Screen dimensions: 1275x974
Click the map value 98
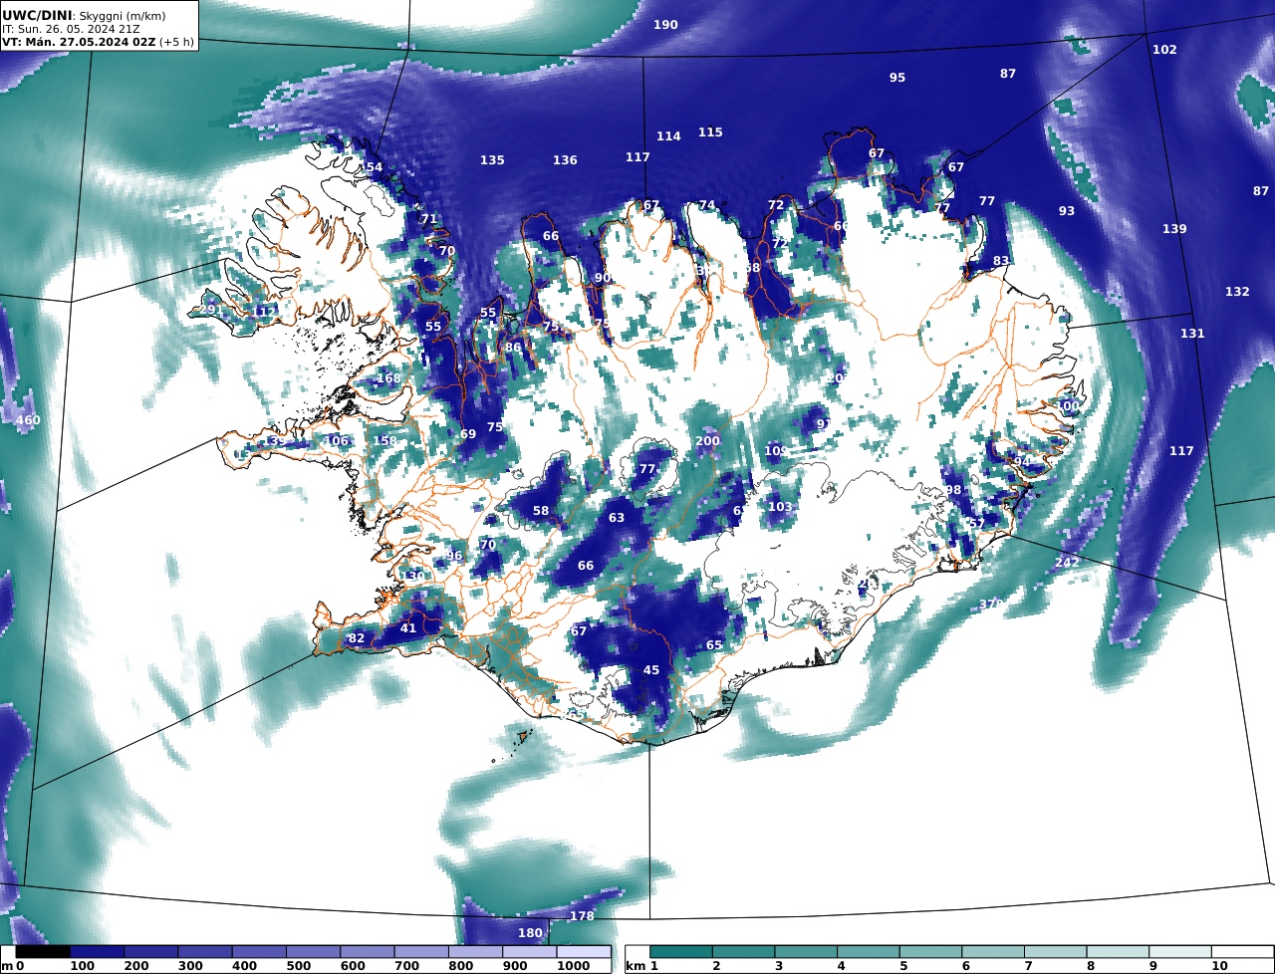click(x=953, y=490)
